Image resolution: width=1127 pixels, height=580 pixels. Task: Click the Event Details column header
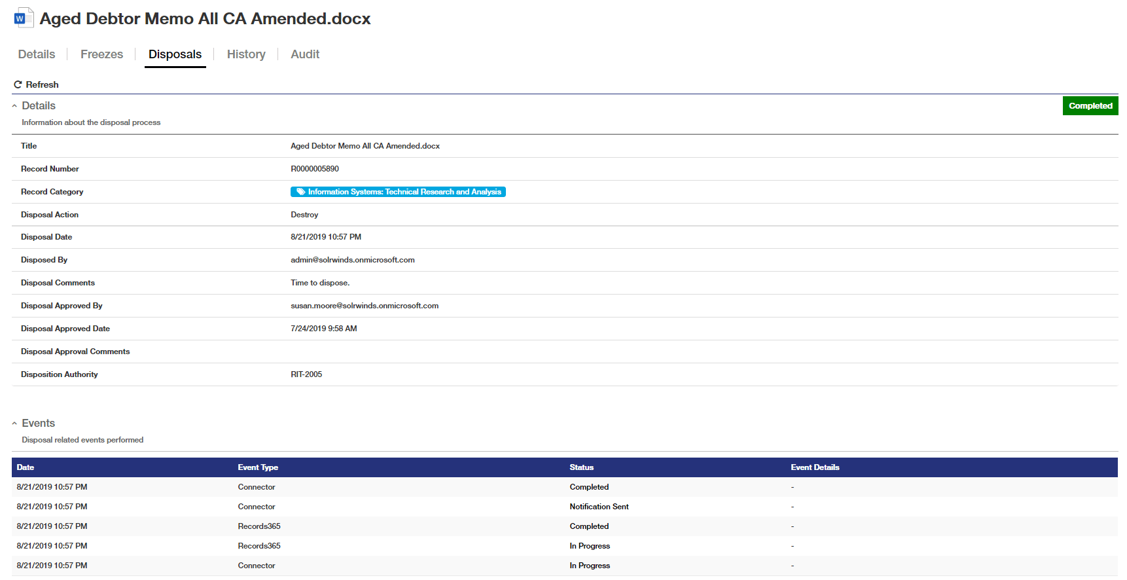(x=815, y=467)
